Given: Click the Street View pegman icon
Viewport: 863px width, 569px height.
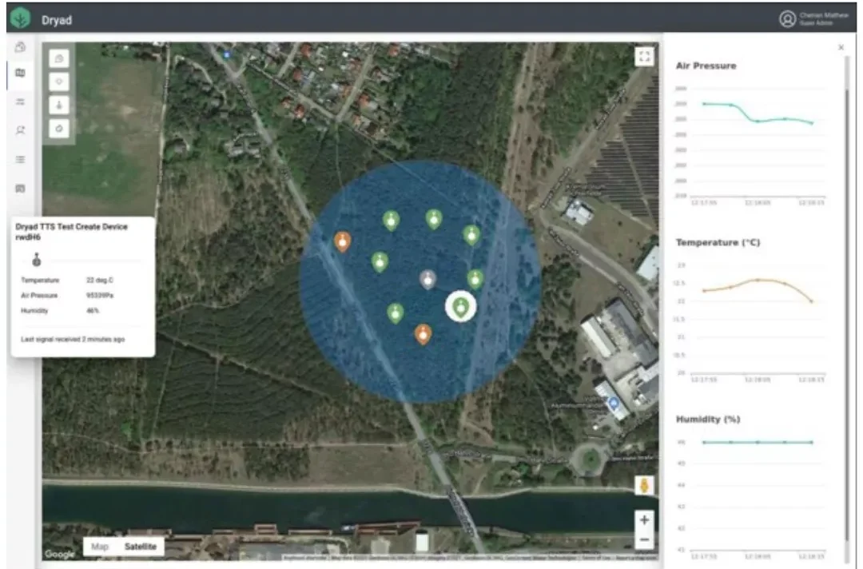Looking at the screenshot, I should 644,485.
